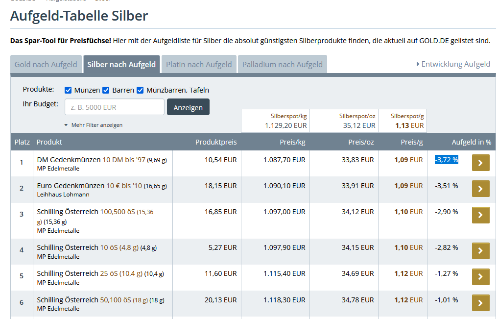Click the -2,82 % Aufgeld value

tap(447, 247)
